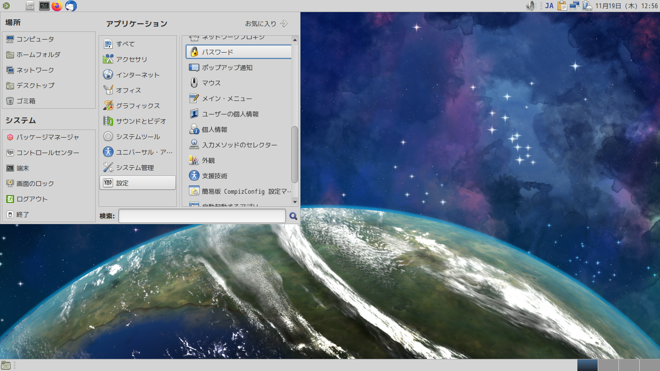Viewport: 660px width, 371px height.
Task: Click the application list scroll-up arrow
Action: coord(295,39)
